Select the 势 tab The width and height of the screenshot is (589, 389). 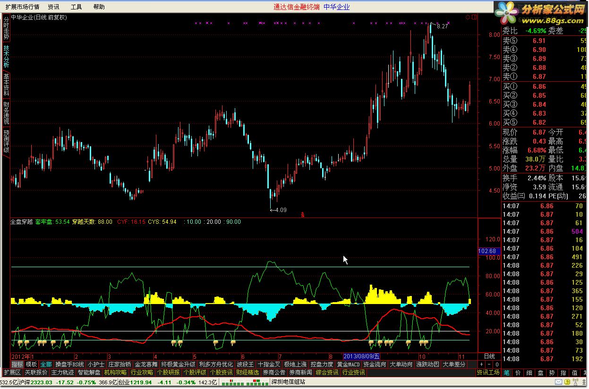pos(552,372)
